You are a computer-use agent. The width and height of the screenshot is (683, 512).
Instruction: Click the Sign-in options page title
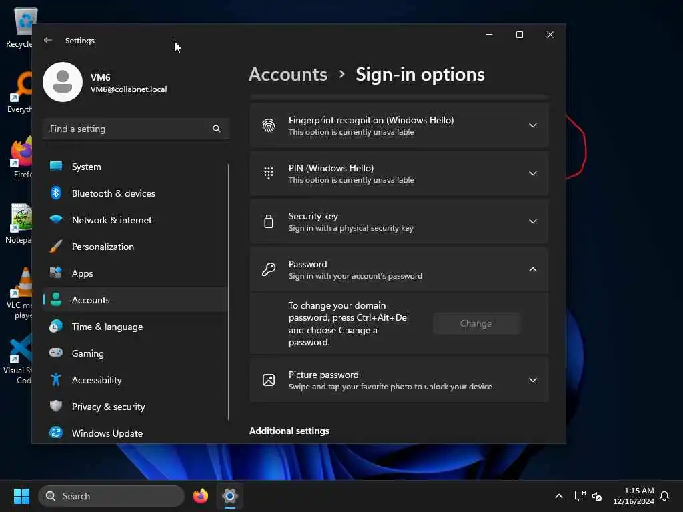point(420,75)
